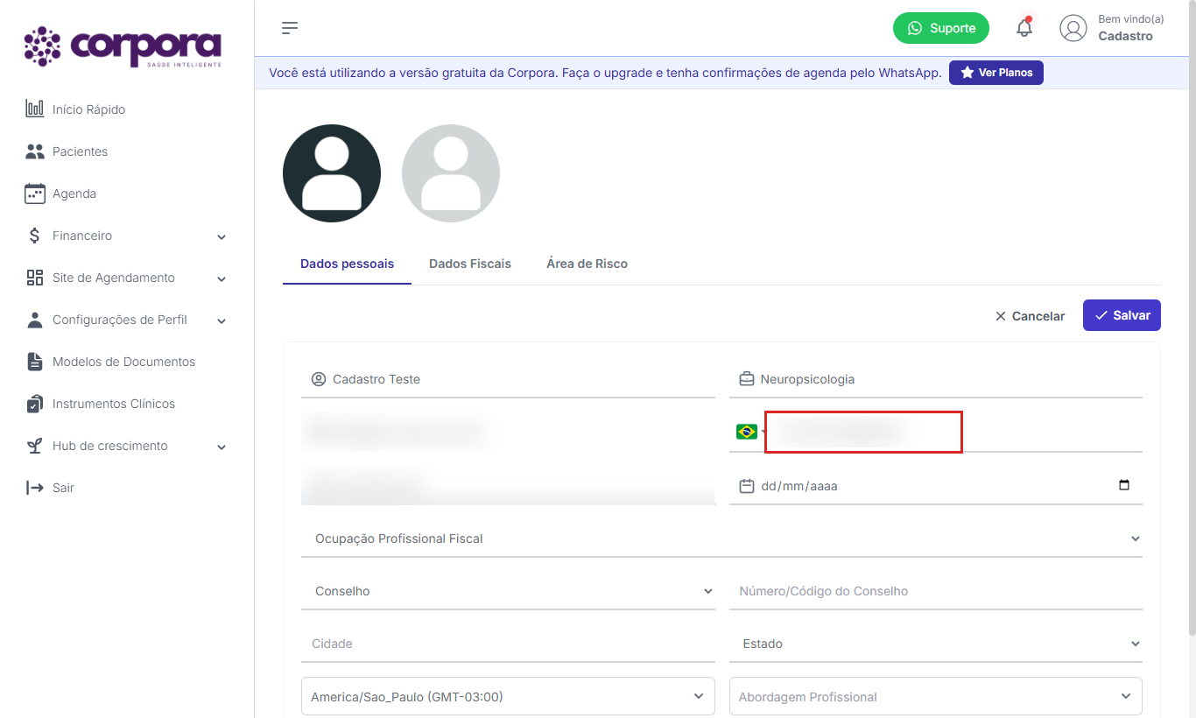The height and width of the screenshot is (718, 1196).
Task: Click the Salvar button
Action: point(1122,315)
